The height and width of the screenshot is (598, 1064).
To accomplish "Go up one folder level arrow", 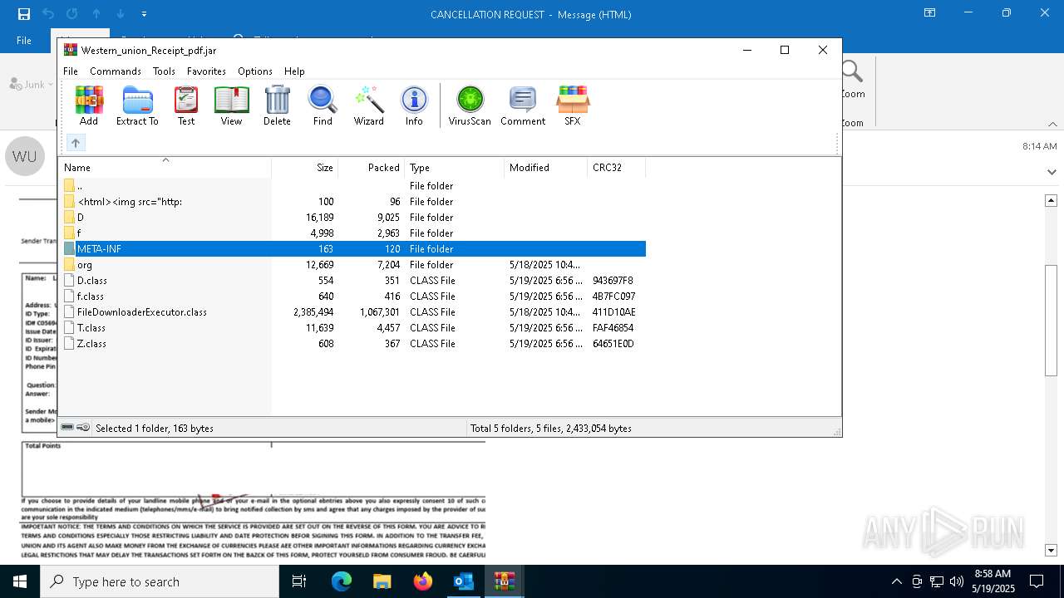I will tap(75, 143).
